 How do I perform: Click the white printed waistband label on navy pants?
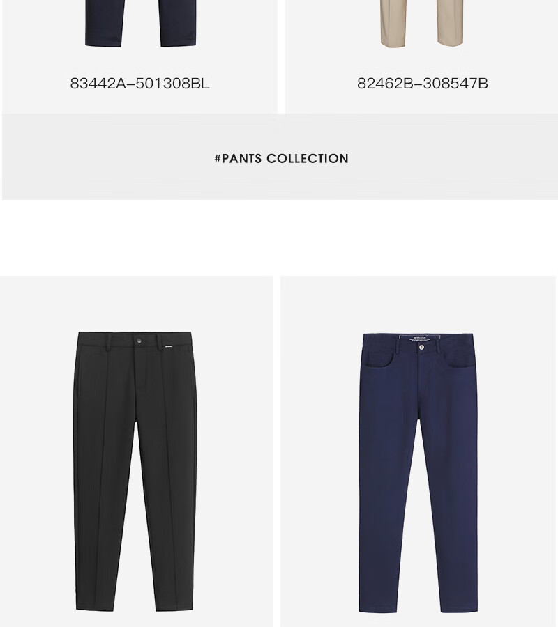[419, 339]
